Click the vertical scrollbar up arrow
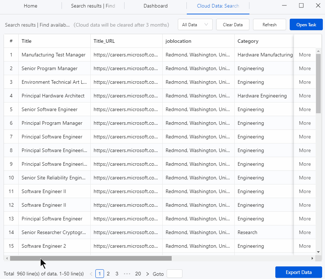Screen dimensions: 325x279 (319, 51)
